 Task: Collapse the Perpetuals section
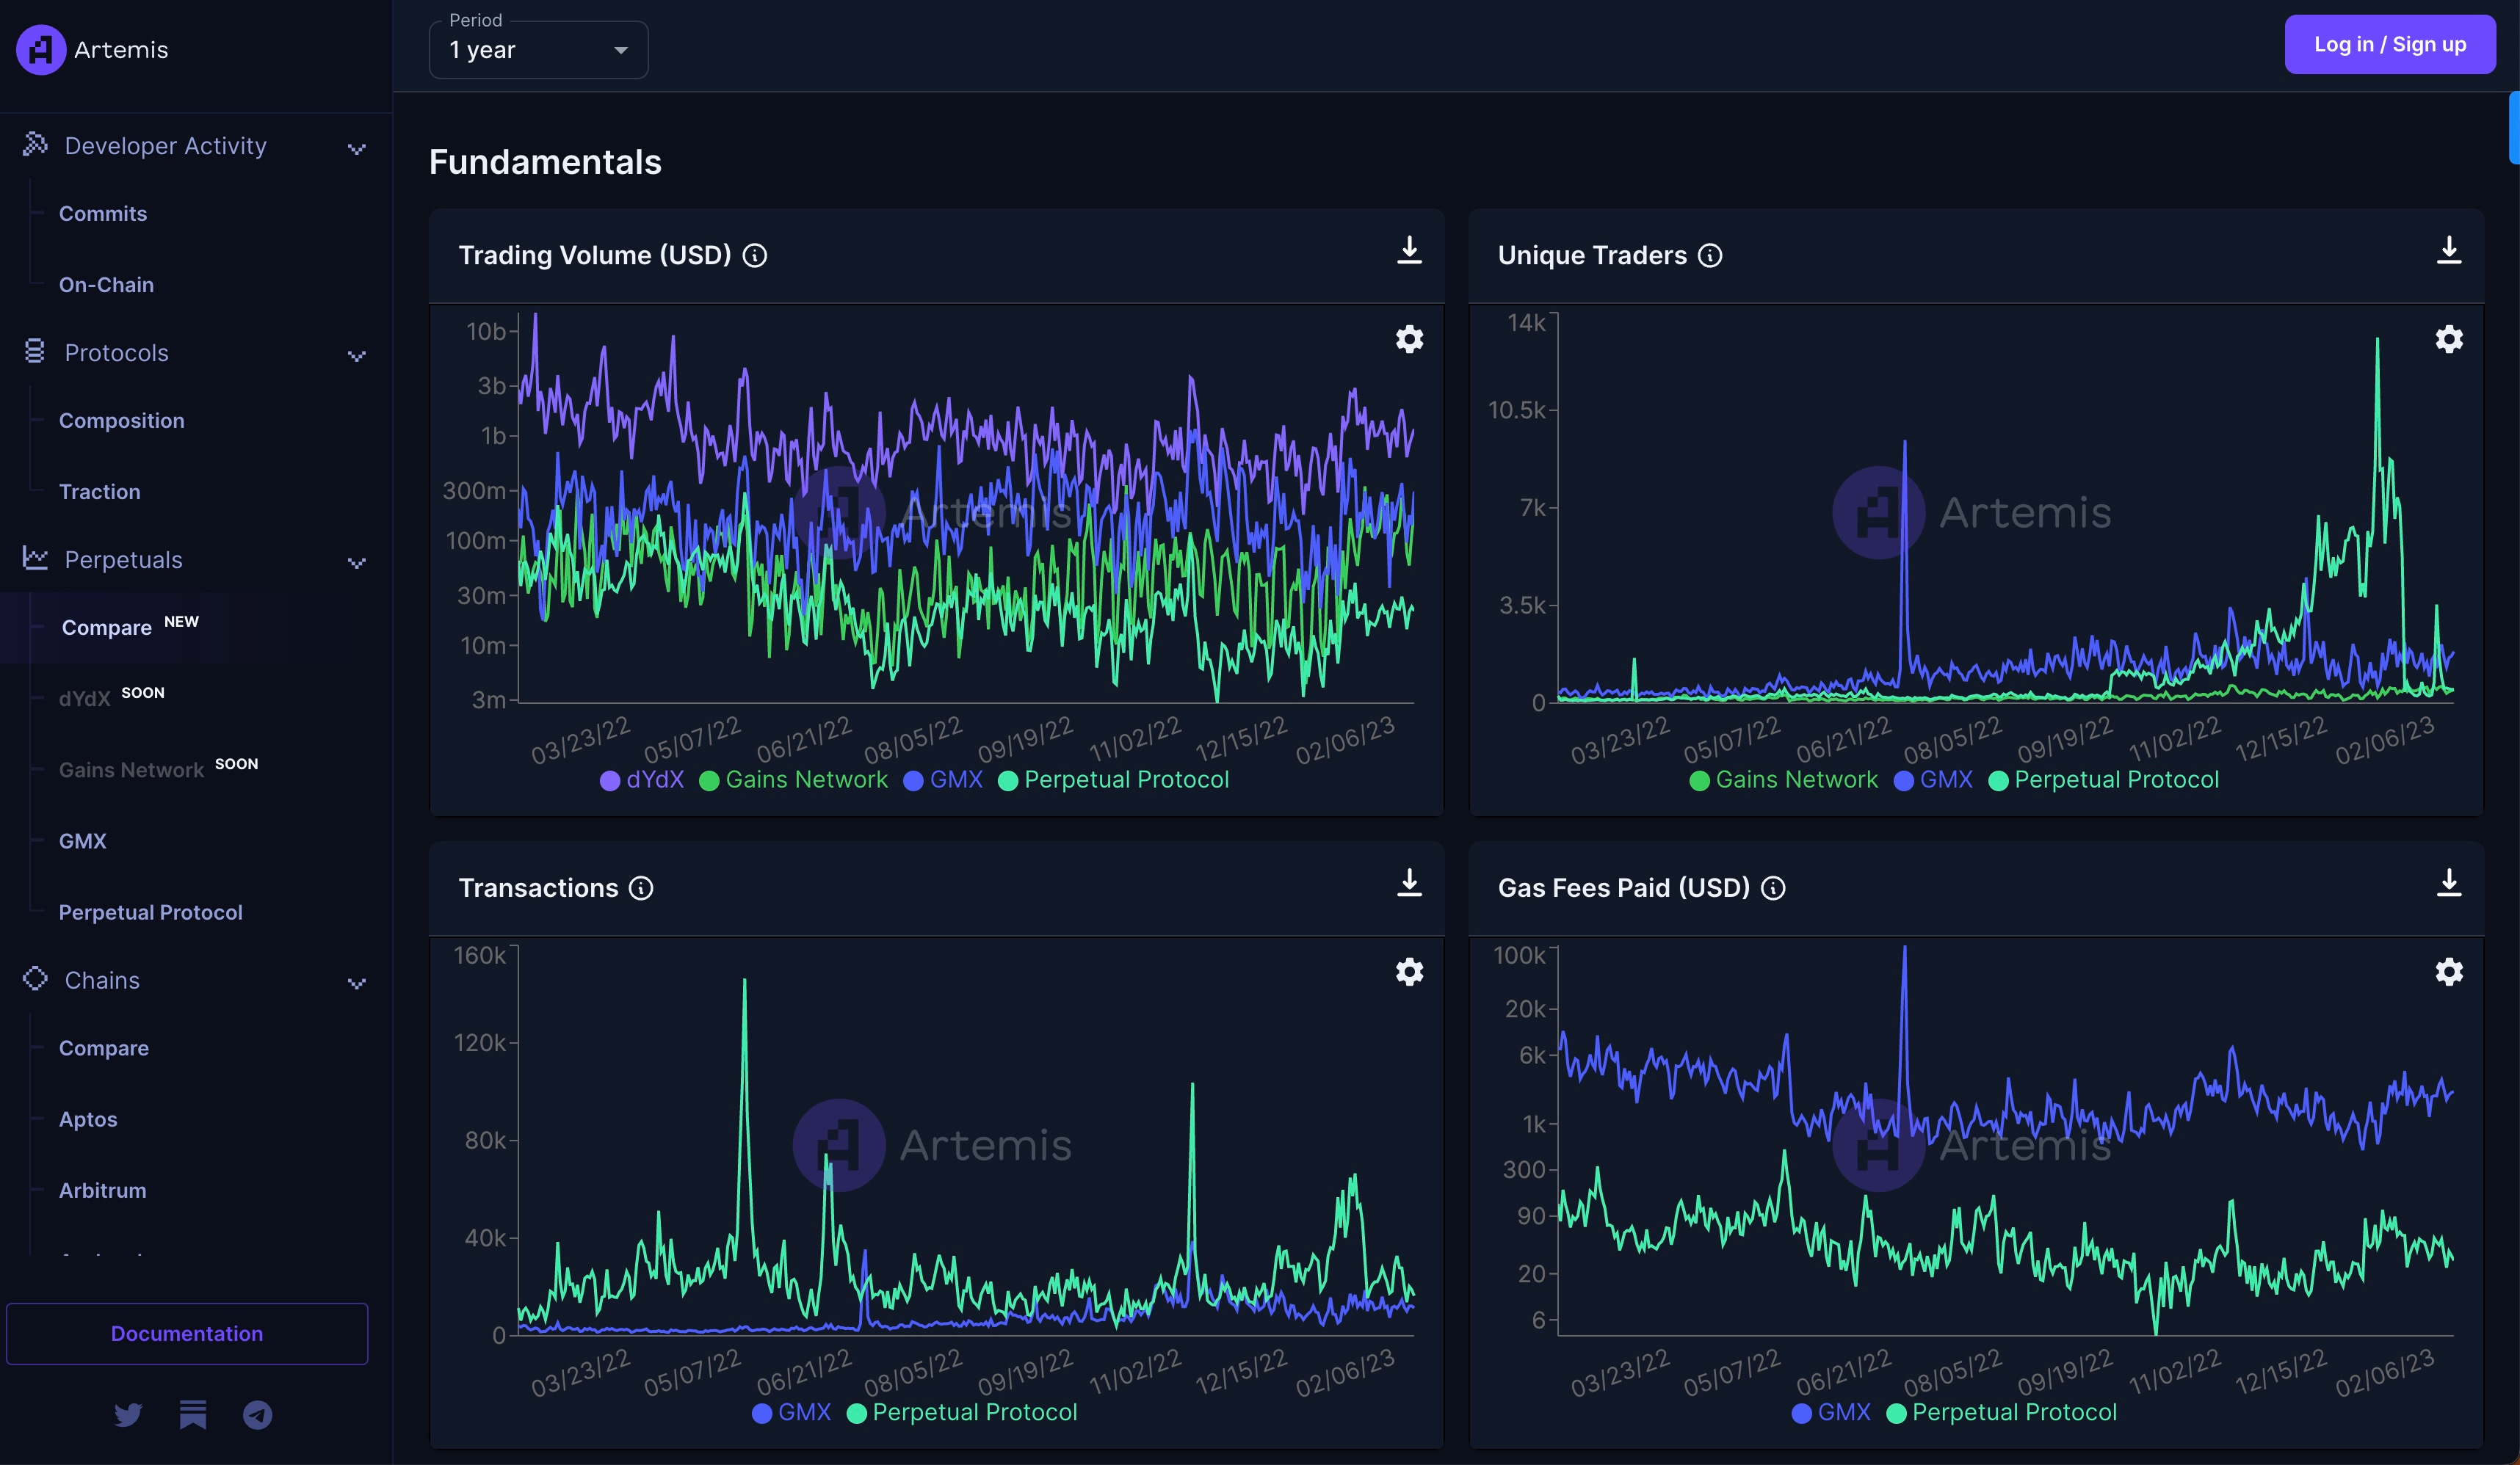tap(357, 563)
